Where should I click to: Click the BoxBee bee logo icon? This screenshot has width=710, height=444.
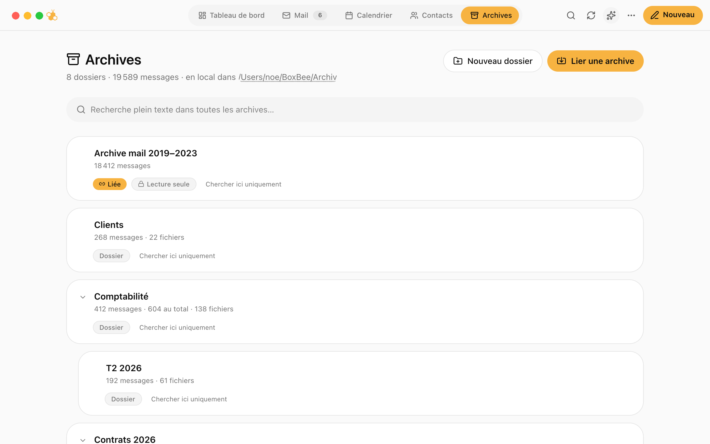pyautogui.click(x=52, y=15)
